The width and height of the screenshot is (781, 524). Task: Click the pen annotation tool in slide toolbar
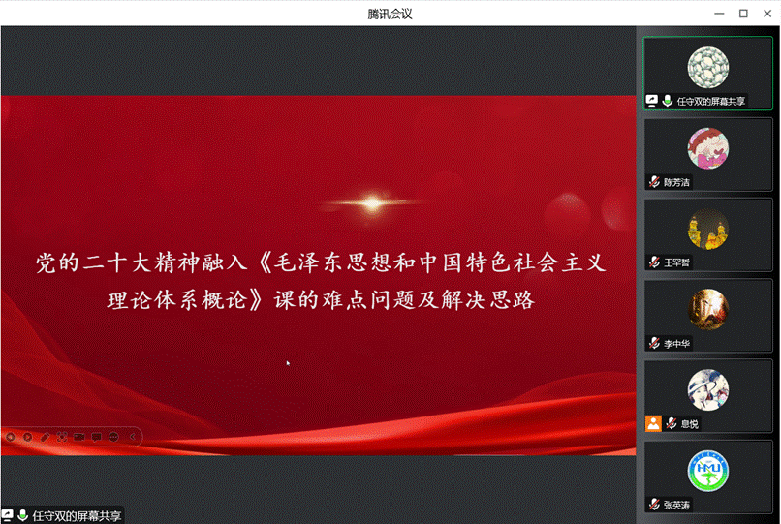(45, 437)
